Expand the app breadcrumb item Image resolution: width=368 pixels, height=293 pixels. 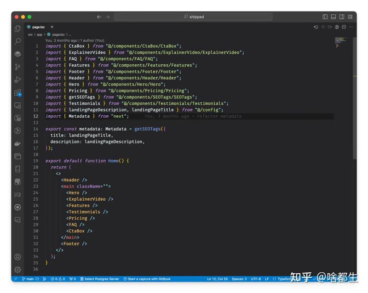click(39, 34)
